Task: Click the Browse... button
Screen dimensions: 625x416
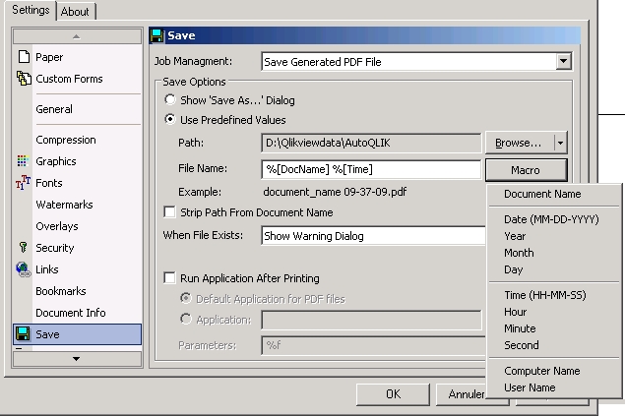Action: 519,143
